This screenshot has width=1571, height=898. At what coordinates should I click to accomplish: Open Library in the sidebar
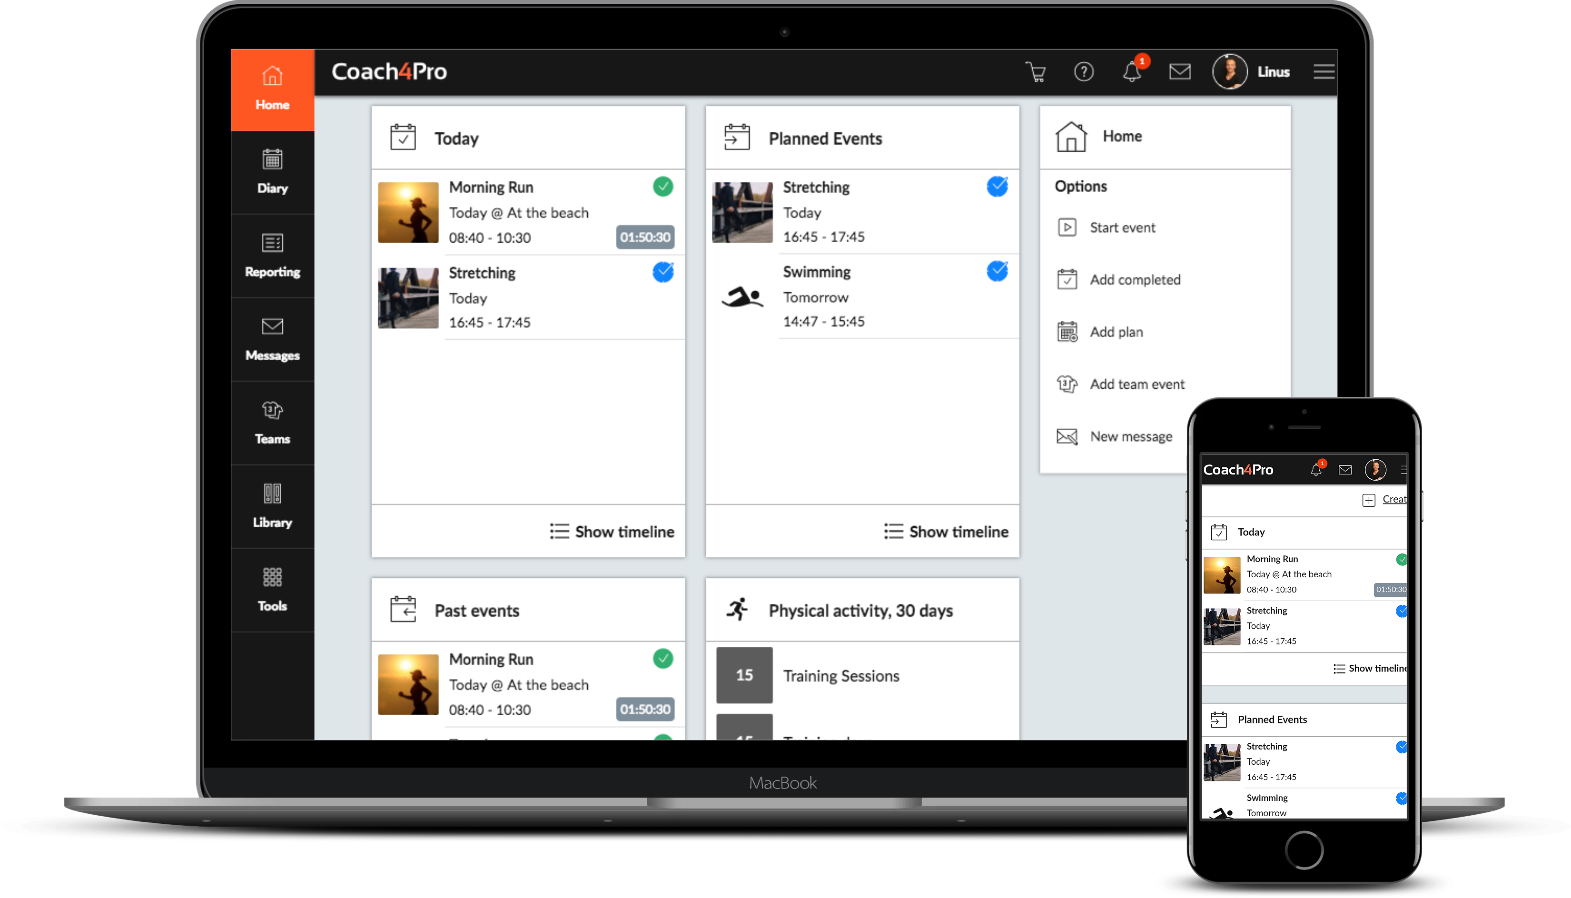click(272, 507)
